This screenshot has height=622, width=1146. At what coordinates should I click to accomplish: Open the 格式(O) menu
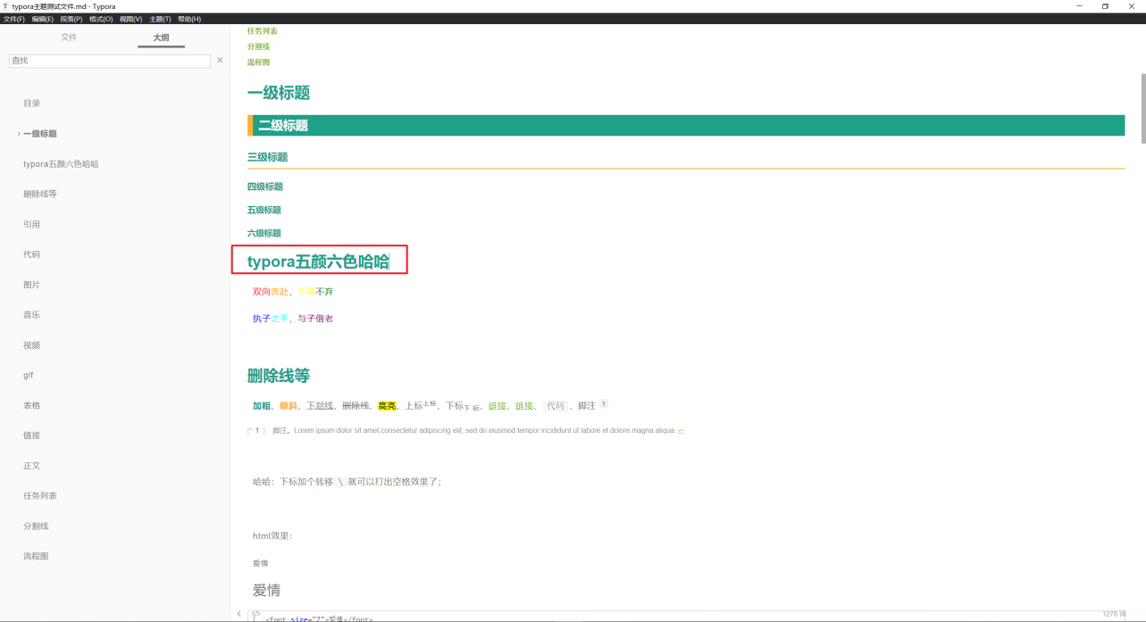coord(101,19)
